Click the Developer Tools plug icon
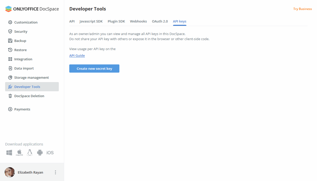Viewport: 317px width, 181px height. [10, 87]
